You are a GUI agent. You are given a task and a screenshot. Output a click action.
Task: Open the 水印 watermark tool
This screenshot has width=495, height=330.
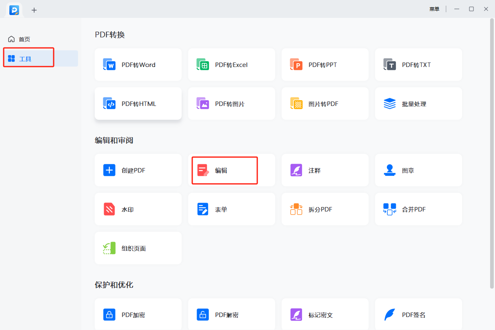click(138, 209)
